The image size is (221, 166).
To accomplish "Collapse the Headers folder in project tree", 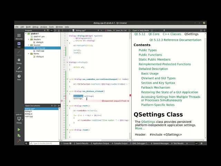I will tap(29, 39).
